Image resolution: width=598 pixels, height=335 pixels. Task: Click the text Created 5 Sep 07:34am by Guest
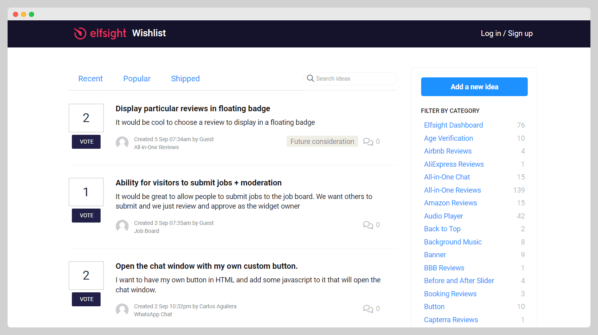pos(174,139)
